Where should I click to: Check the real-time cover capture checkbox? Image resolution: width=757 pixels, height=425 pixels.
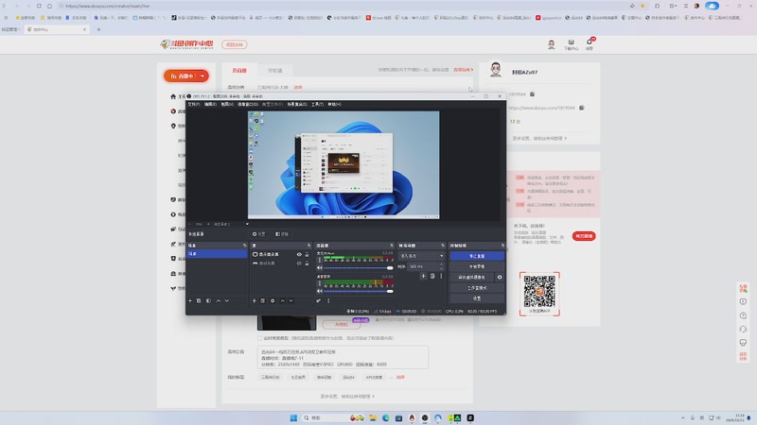(259, 338)
